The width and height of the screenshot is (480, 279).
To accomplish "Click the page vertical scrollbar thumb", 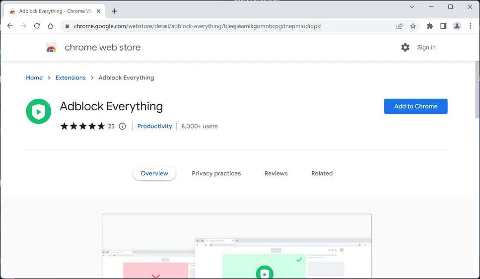I will click(477, 89).
